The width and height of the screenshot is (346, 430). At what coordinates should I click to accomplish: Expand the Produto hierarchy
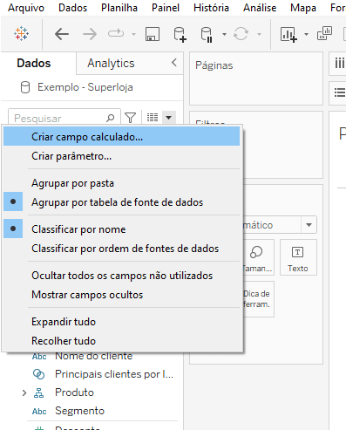(x=24, y=392)
